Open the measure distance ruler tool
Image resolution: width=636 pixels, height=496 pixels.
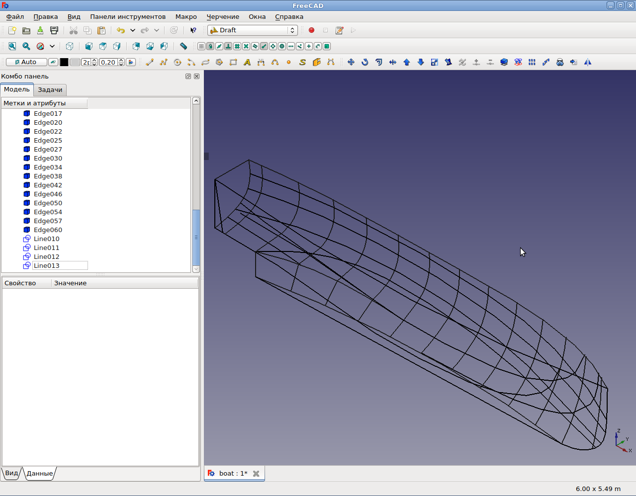point(183,46)
